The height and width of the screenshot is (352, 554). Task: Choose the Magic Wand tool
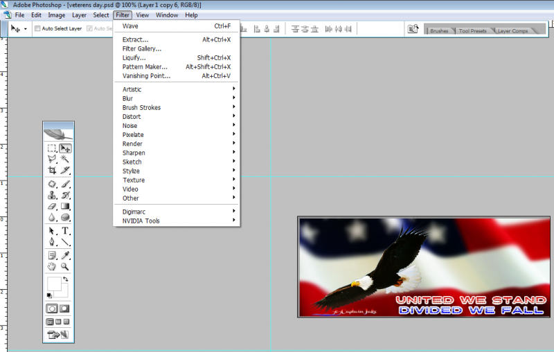(65, 159)
